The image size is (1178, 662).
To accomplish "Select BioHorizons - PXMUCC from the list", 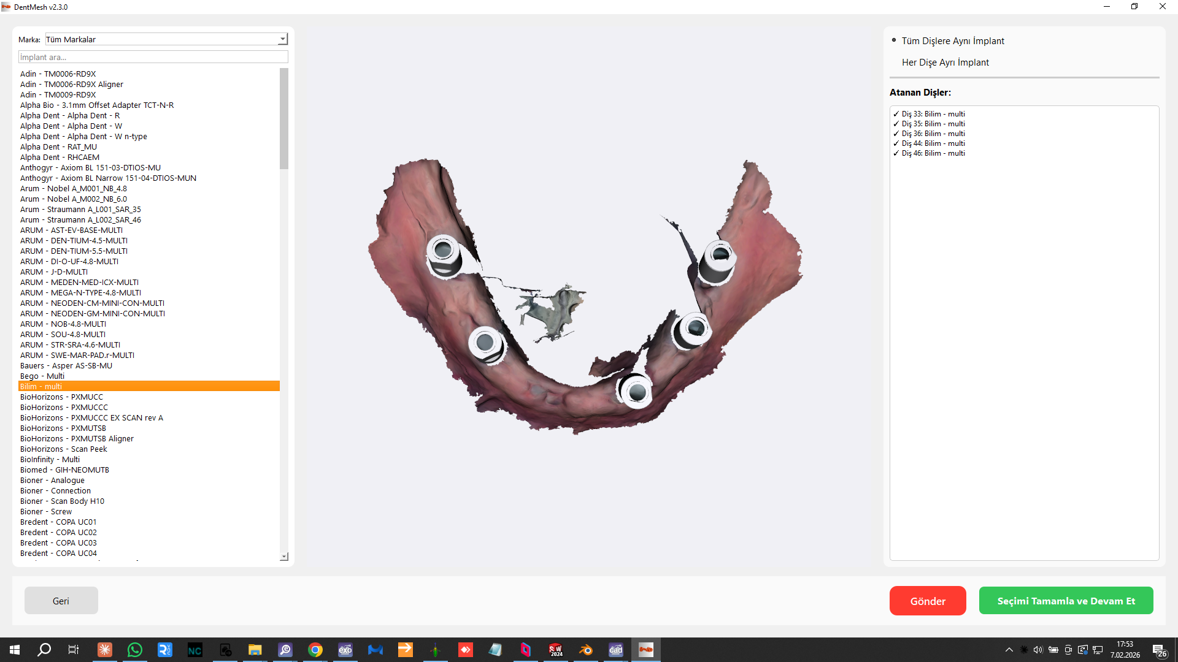I will pos(61,397).
